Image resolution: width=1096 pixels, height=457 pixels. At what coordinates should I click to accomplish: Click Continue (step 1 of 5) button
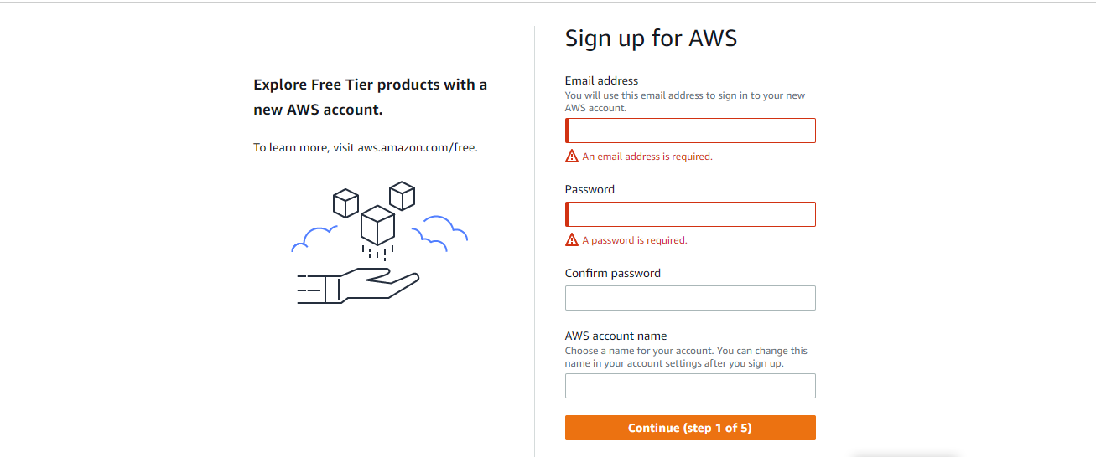click(x=690, y=428)
